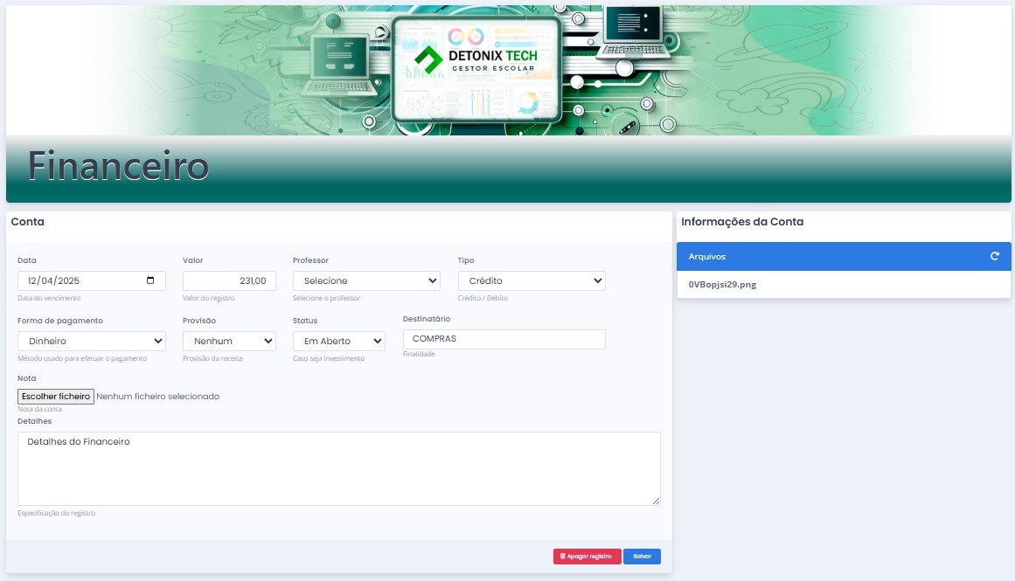Click the 'Valor do registro' hint text
The width and height of the screenshot is (1015, 581).
(x=208, y=298)
